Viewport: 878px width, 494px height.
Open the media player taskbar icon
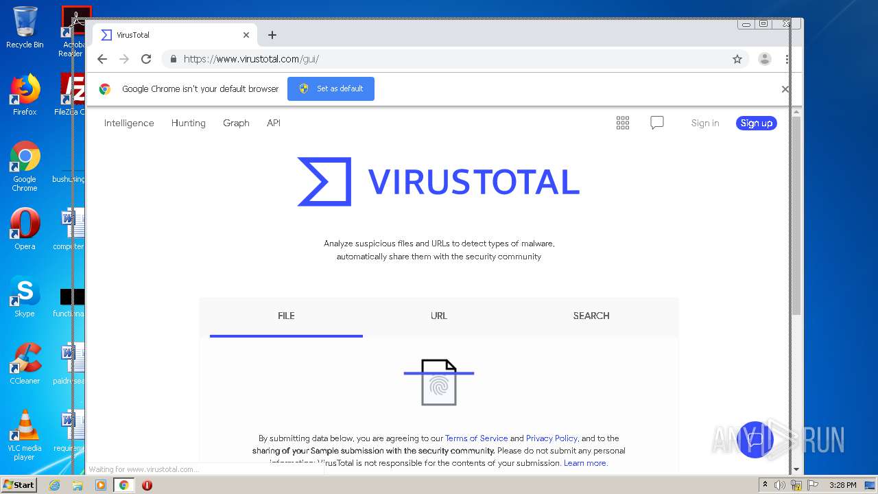pos(101,485)
